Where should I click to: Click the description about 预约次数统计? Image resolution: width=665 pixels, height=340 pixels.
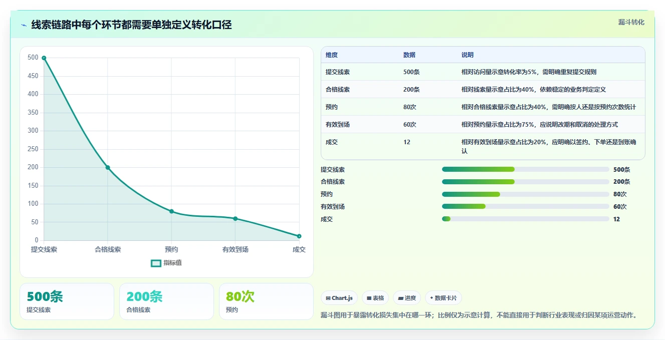pos(549,107)
